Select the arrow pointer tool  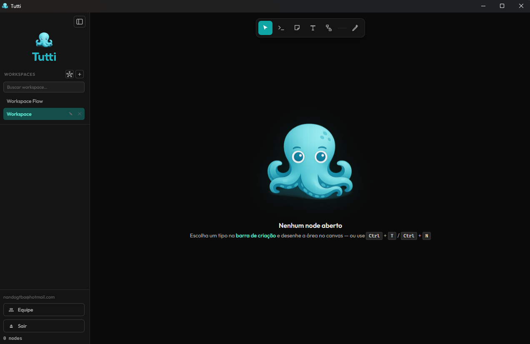265,28
